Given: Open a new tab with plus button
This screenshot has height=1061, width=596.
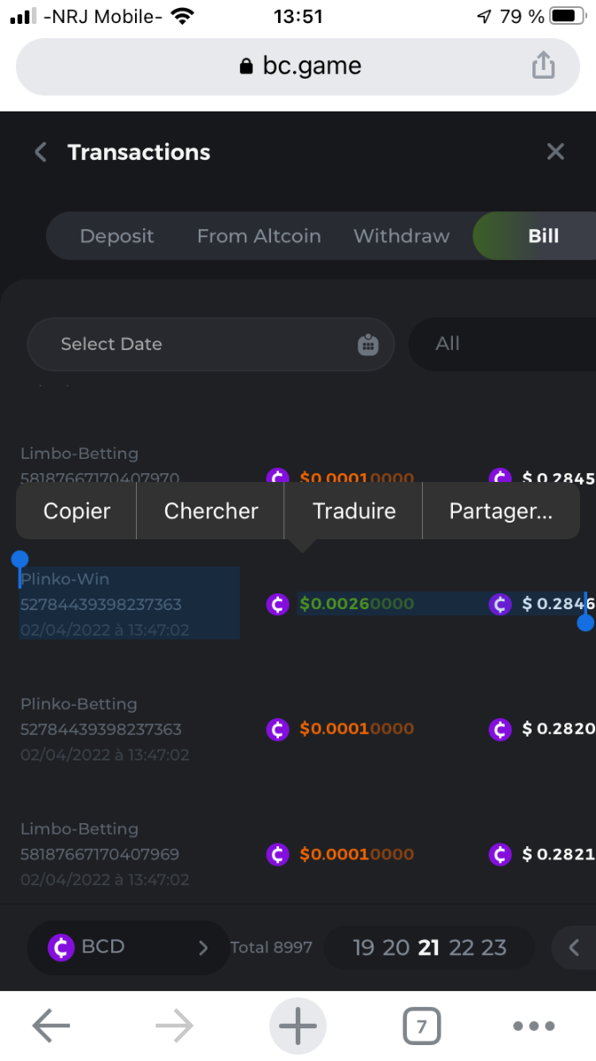Looking at the screenshot, I should pos(298,1027).
